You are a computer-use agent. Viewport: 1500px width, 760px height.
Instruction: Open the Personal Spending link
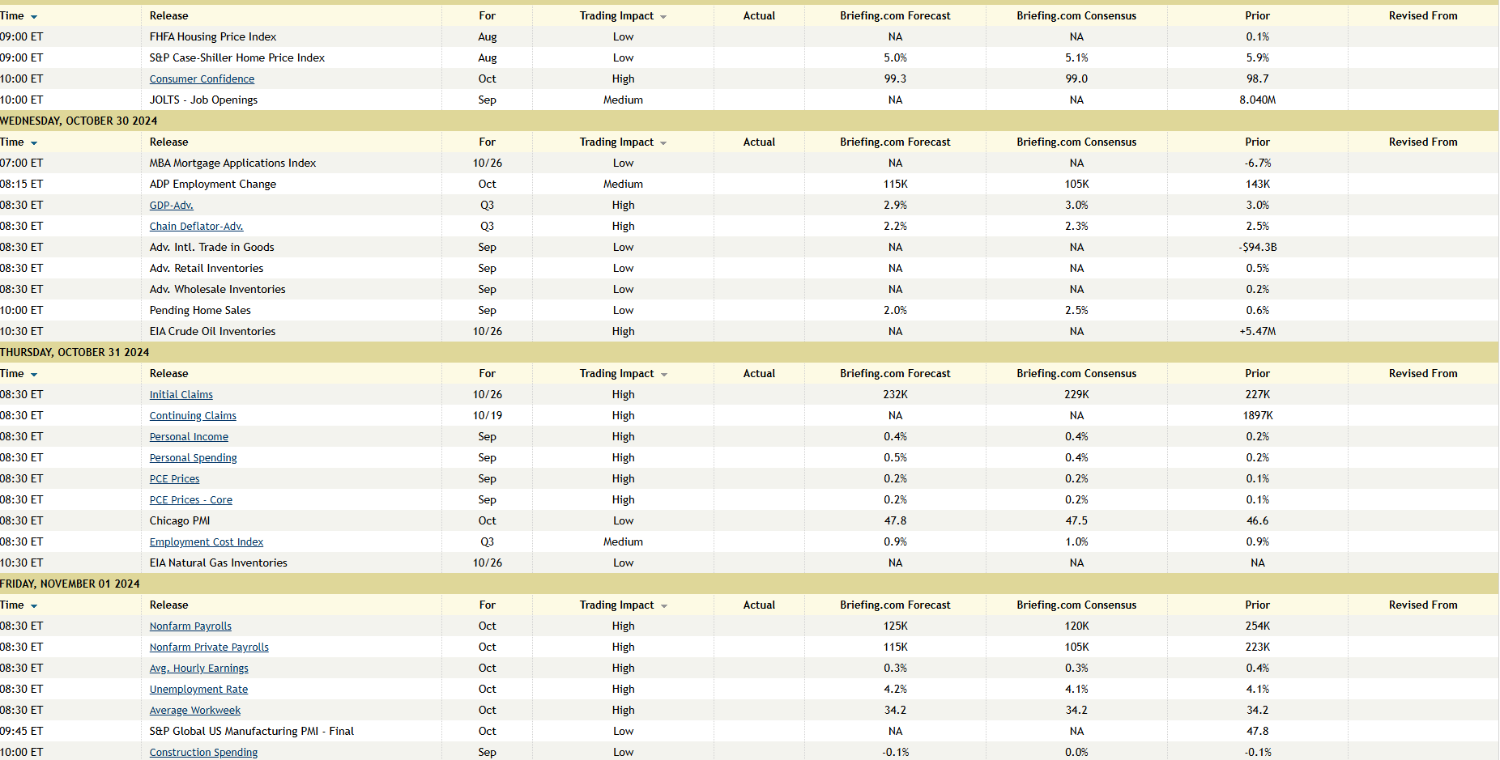point(193,457)
